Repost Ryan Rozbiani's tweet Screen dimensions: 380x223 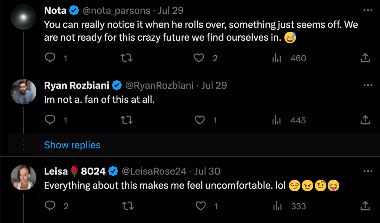point(127,120)
